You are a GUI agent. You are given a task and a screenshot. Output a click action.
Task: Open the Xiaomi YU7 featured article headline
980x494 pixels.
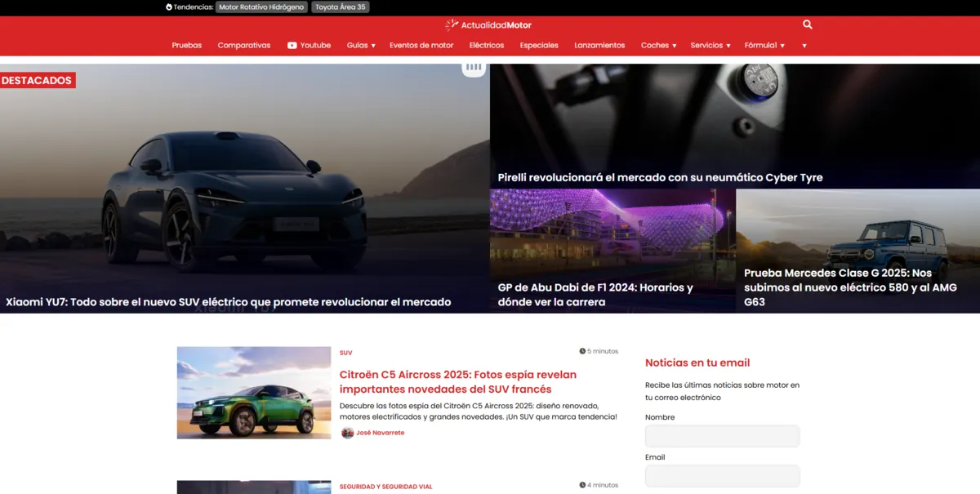pos(229,302)
